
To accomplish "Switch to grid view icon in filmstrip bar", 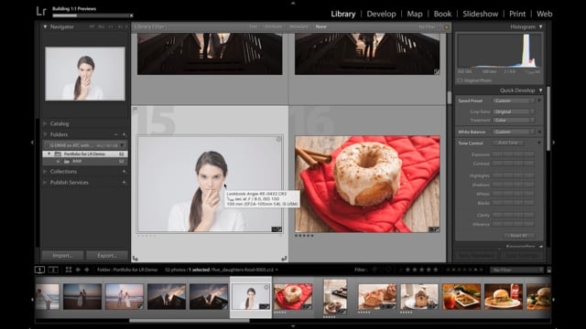I will click(x=69, y=270).
